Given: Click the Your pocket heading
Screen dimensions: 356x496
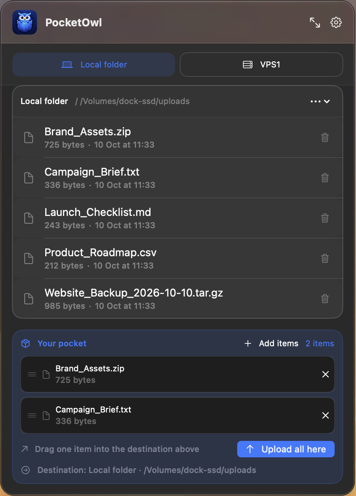Looking at the screenshot, I should click(62, 343).
